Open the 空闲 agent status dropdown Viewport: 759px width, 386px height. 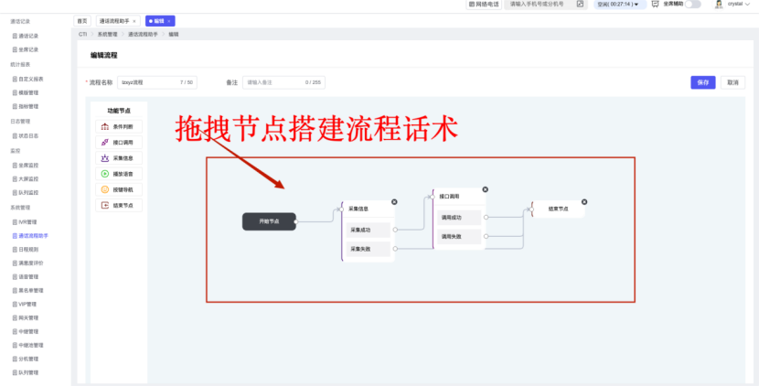tap(618, 5)
